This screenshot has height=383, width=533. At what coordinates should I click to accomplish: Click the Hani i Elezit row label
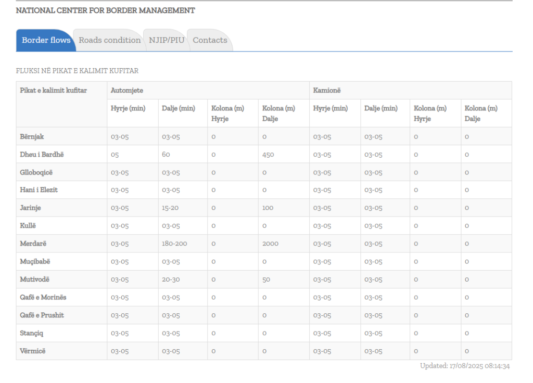point(39,190)
